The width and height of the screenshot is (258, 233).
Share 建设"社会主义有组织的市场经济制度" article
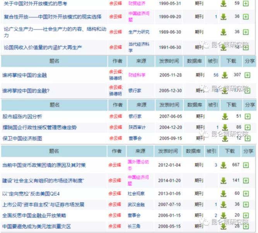tap(246, 180)
